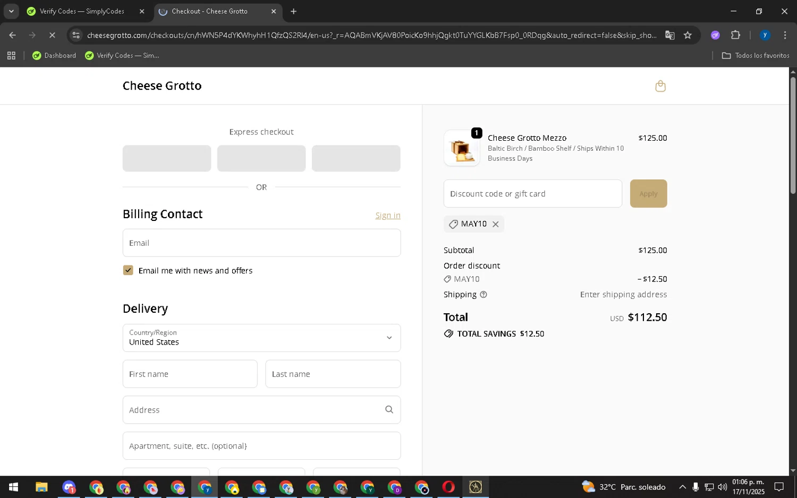The height and width of the screenshot is (498, 797).
Task: Open the Windows Start menu
Action: point(13,487)
